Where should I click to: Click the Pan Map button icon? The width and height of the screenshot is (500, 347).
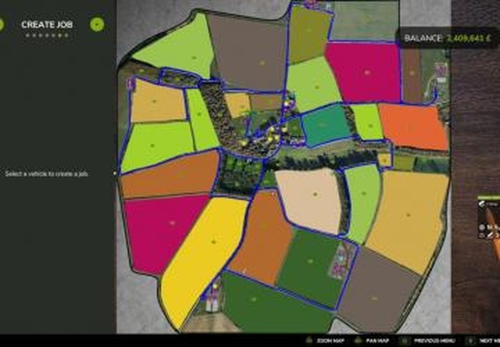[x=358, y=340]
